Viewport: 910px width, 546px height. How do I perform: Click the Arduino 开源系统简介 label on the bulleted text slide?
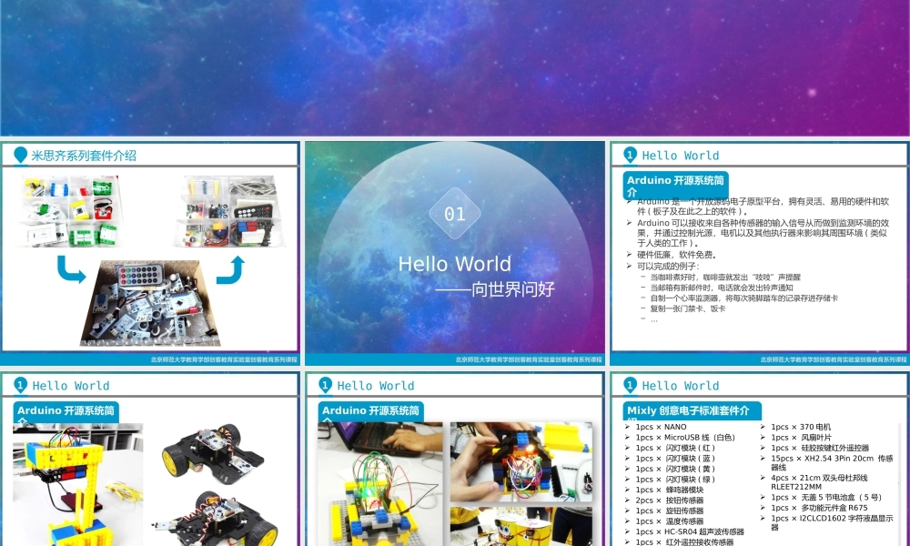tap(675, 185)
